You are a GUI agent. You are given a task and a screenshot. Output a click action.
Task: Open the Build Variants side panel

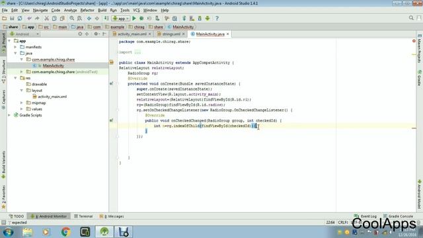[x=3, y=165]
